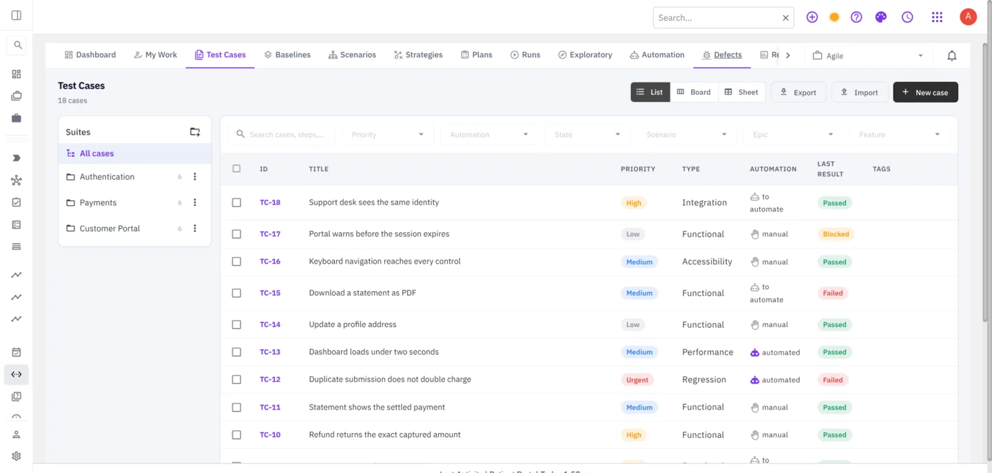Focus the Search cases, steps field
Viewport: 992px width, 473px height.
[x=282, y=134]
